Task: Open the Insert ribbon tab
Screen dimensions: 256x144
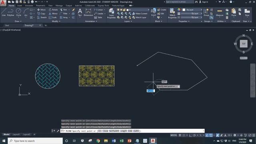Action: [x=20, y=6]
